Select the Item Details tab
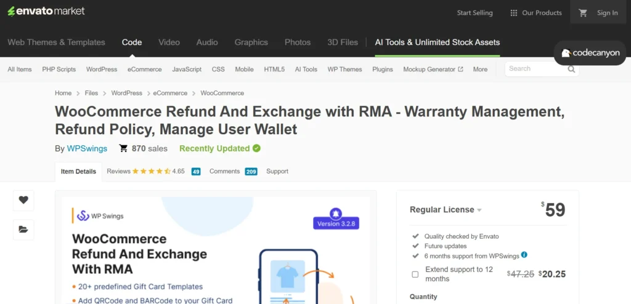This screenshot has height=304, width=631. 78,172
